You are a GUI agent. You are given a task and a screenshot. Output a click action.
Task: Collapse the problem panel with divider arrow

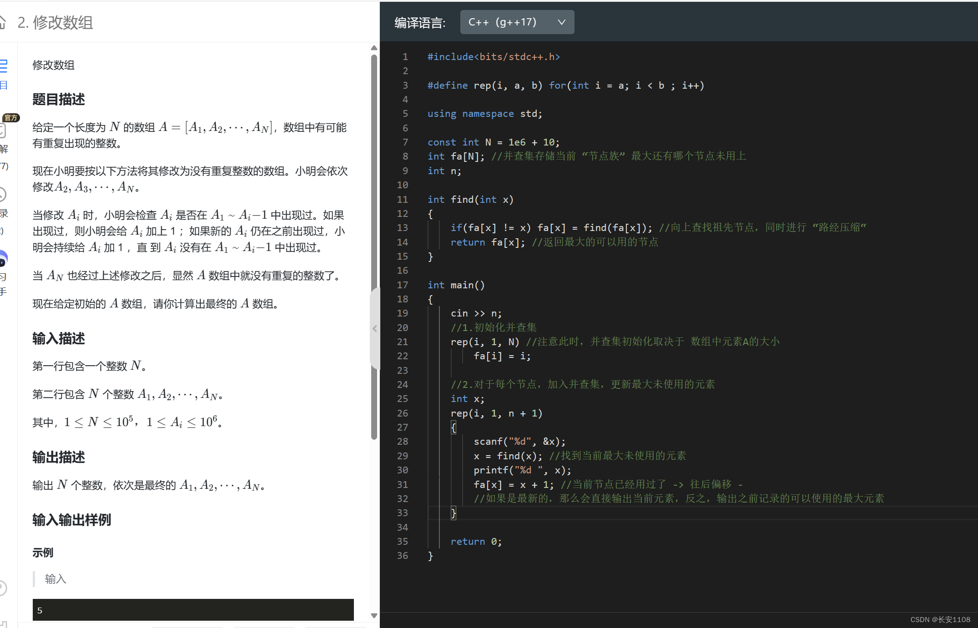(375, 328)
